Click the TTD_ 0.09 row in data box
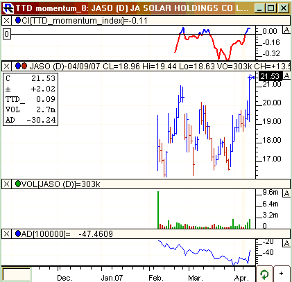This screenshot has width=292, height=282. point(31,99)
